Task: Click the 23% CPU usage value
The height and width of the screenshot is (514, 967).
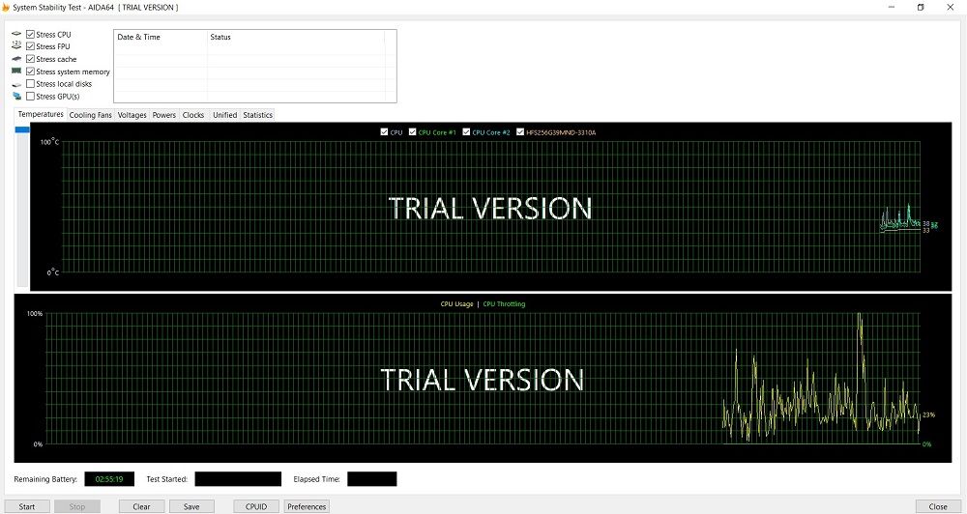Action: point(928,414)
